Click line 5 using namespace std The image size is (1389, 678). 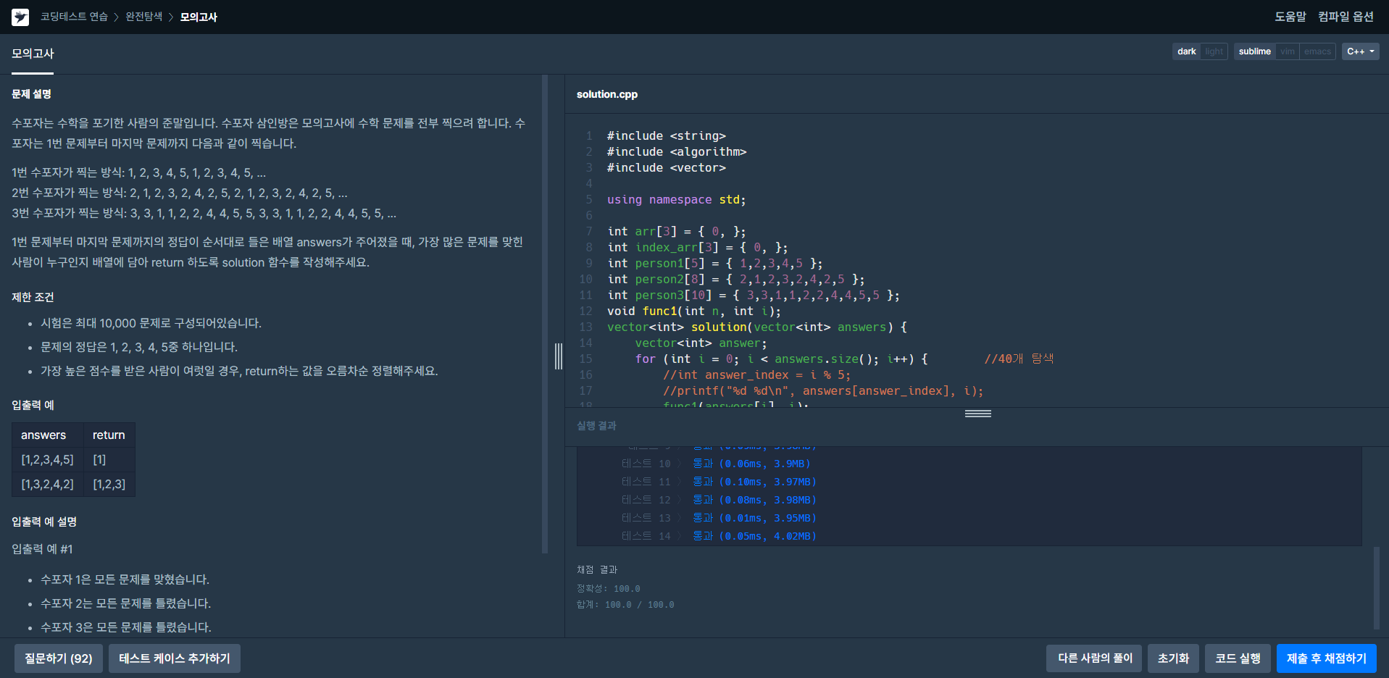(676, 200)
